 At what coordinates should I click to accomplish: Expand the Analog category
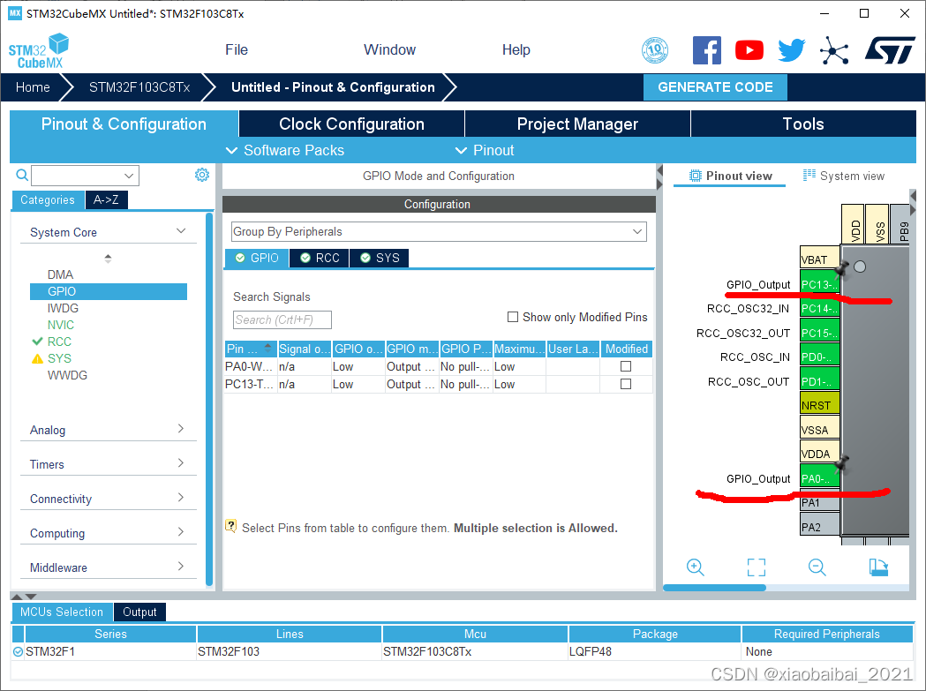coord(181,429)
